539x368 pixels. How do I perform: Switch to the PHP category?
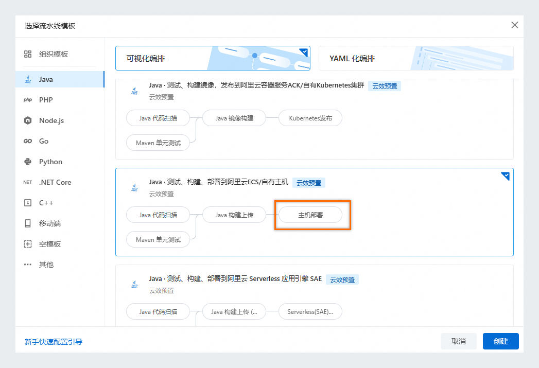60,100
